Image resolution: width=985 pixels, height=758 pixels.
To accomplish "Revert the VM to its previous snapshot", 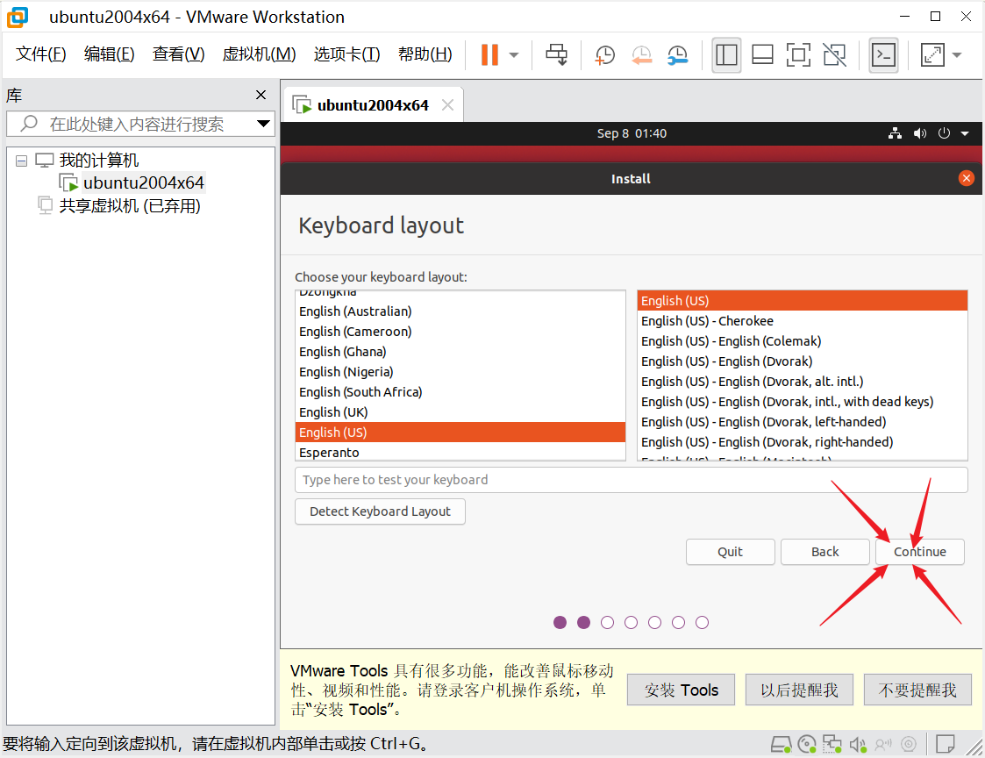I will coord(641,55).
